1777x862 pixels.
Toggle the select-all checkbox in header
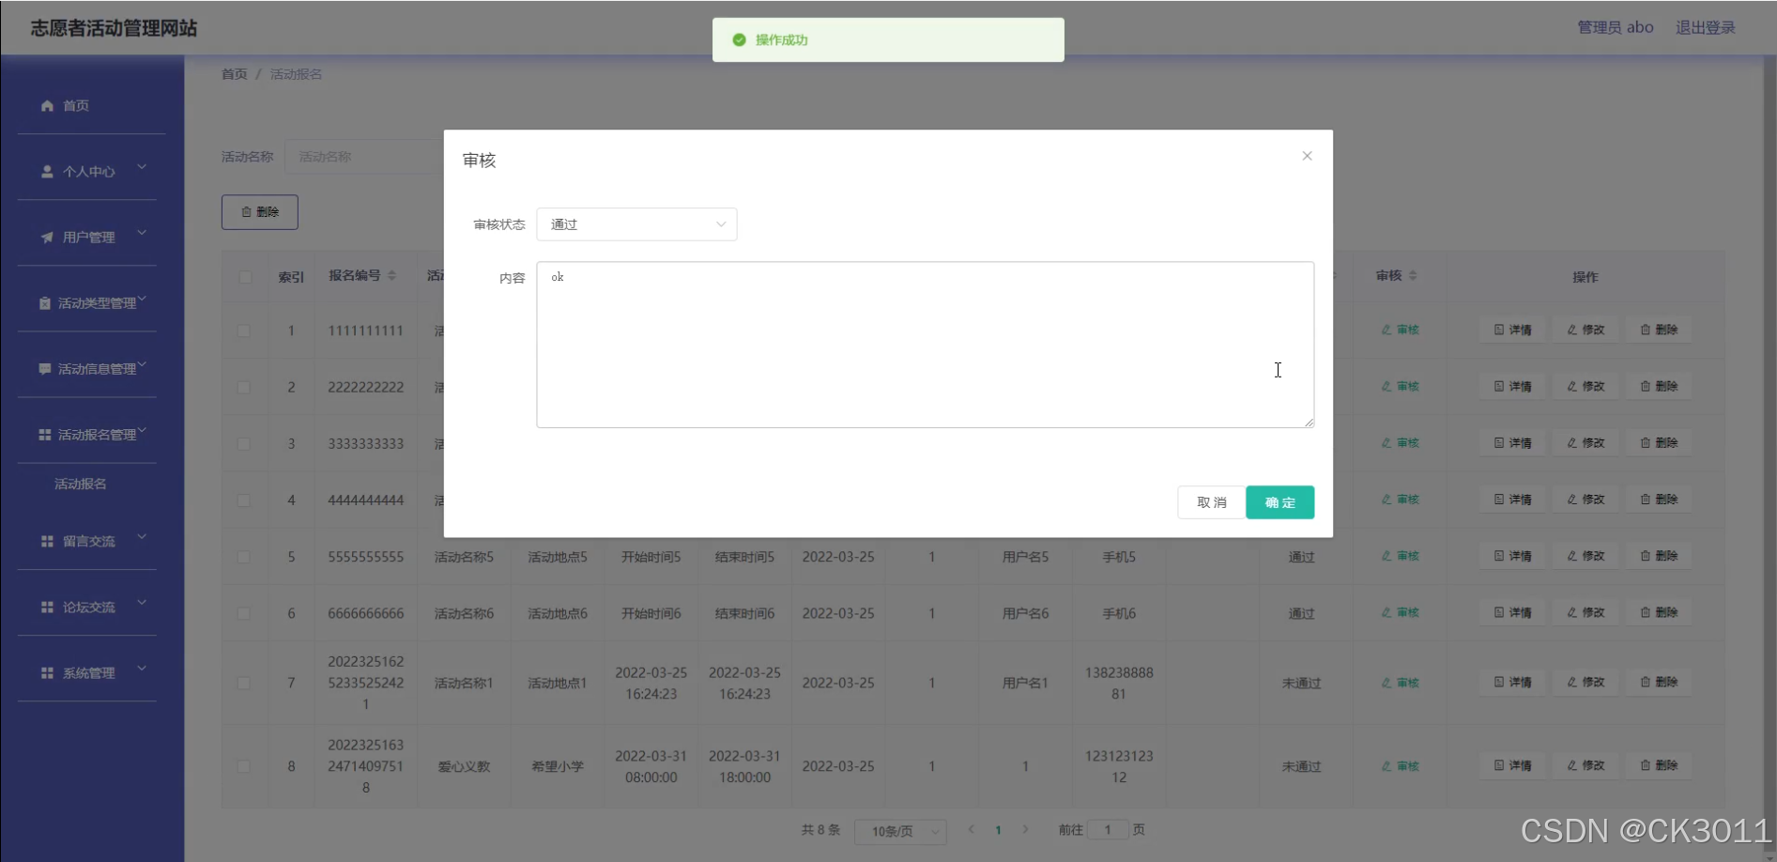[245, 277]
